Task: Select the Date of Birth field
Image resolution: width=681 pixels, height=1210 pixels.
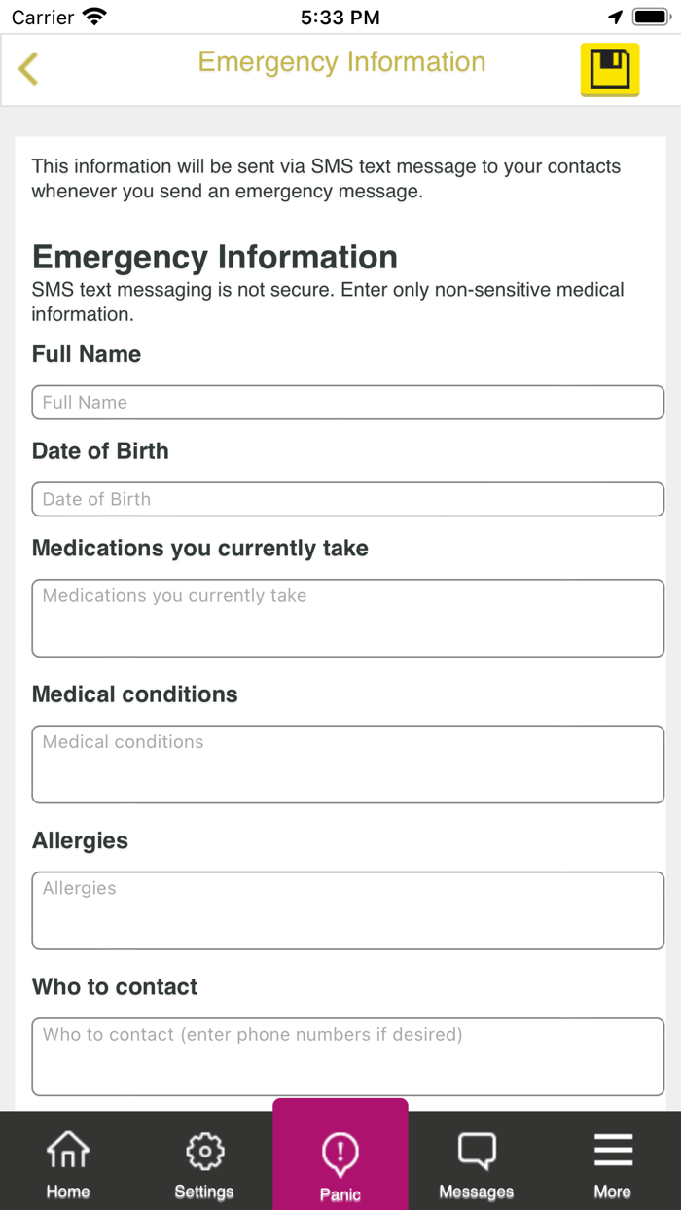Action: pos(348,499)
